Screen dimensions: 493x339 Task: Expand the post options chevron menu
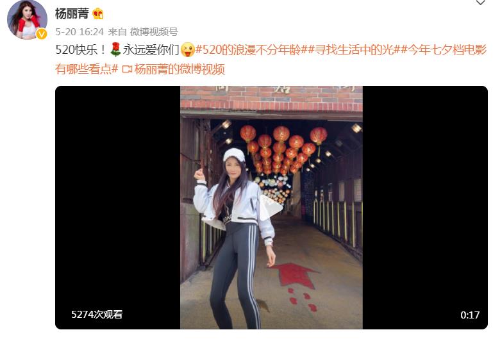pyautogui.click(x=480, y=3)
